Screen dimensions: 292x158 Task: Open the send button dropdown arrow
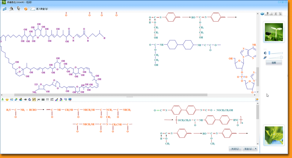tap(256, 149)
